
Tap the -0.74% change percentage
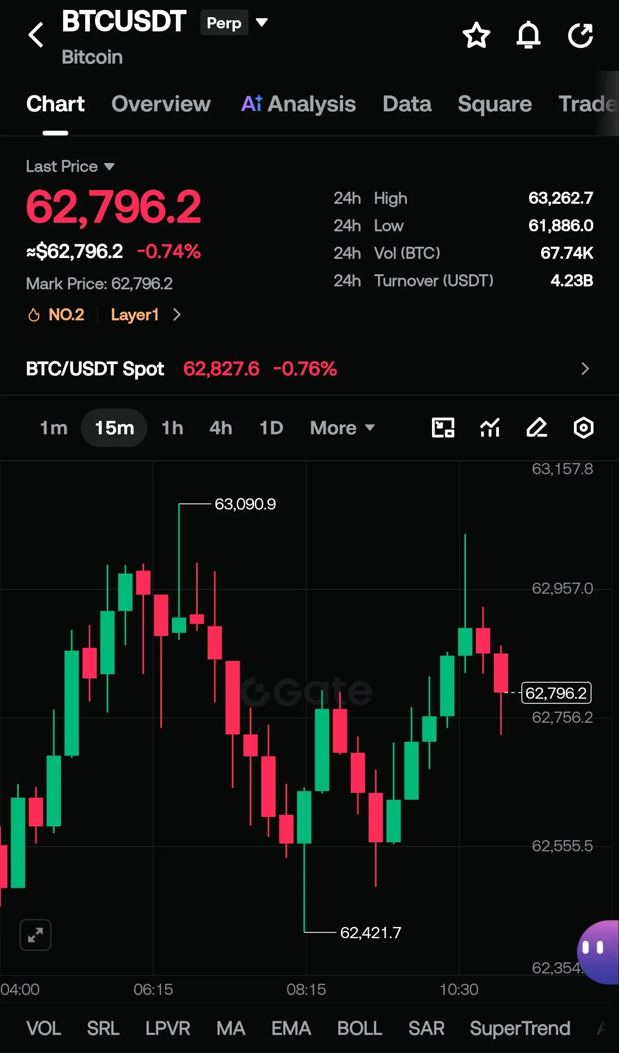pos(169,252)
